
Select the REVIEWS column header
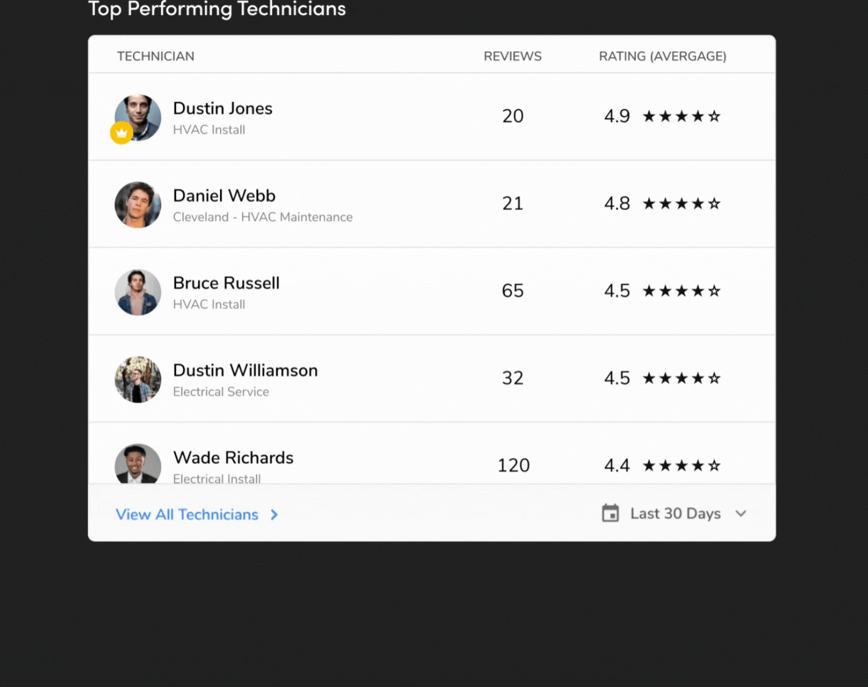tap(513, 56)
